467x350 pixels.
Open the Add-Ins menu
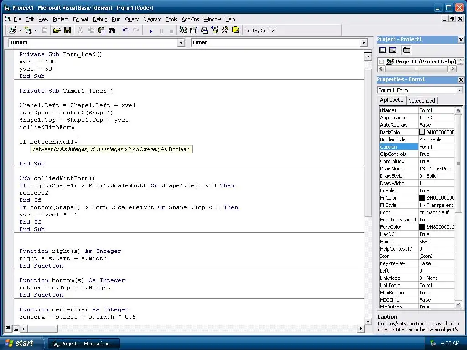tap(190, 19)
